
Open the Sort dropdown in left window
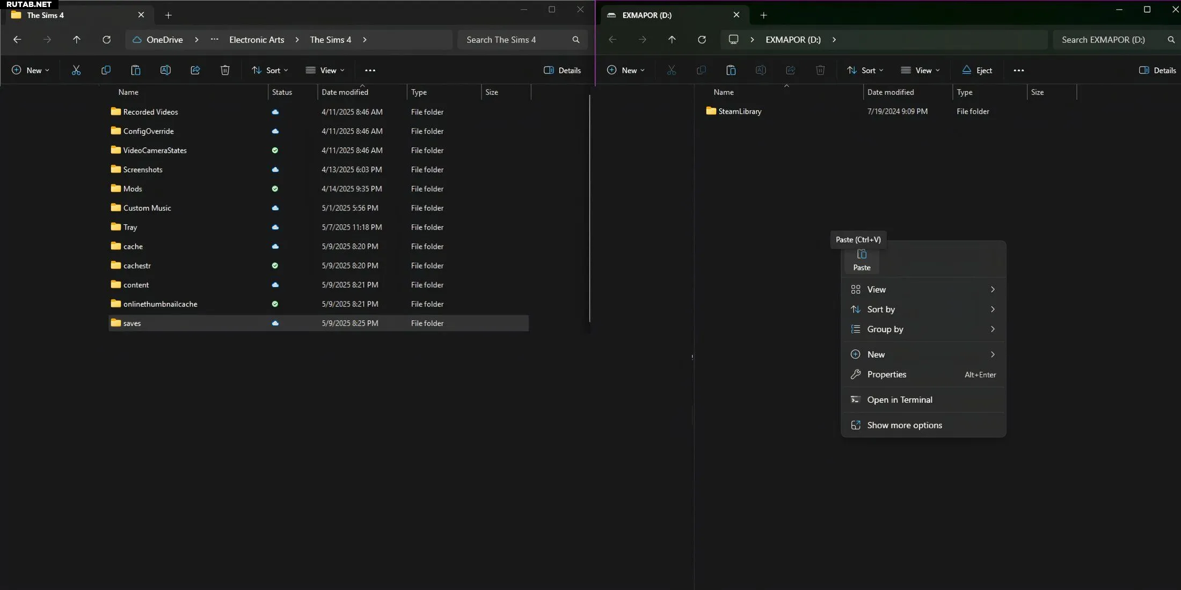tap(270, 70)
